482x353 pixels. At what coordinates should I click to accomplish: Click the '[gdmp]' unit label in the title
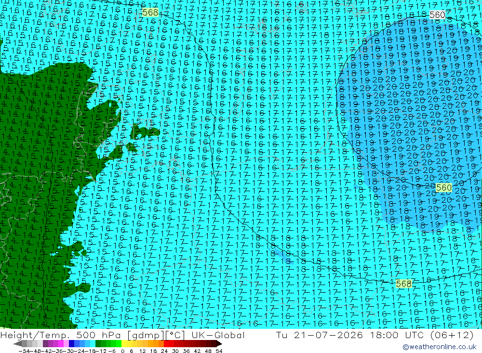pyautogui.click(x=146, y=335)
